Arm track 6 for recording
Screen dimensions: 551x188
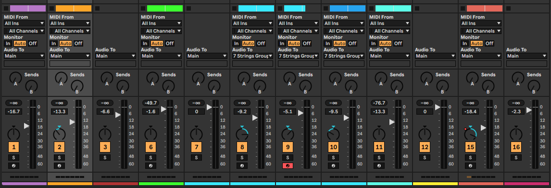[x=150, y=165]
